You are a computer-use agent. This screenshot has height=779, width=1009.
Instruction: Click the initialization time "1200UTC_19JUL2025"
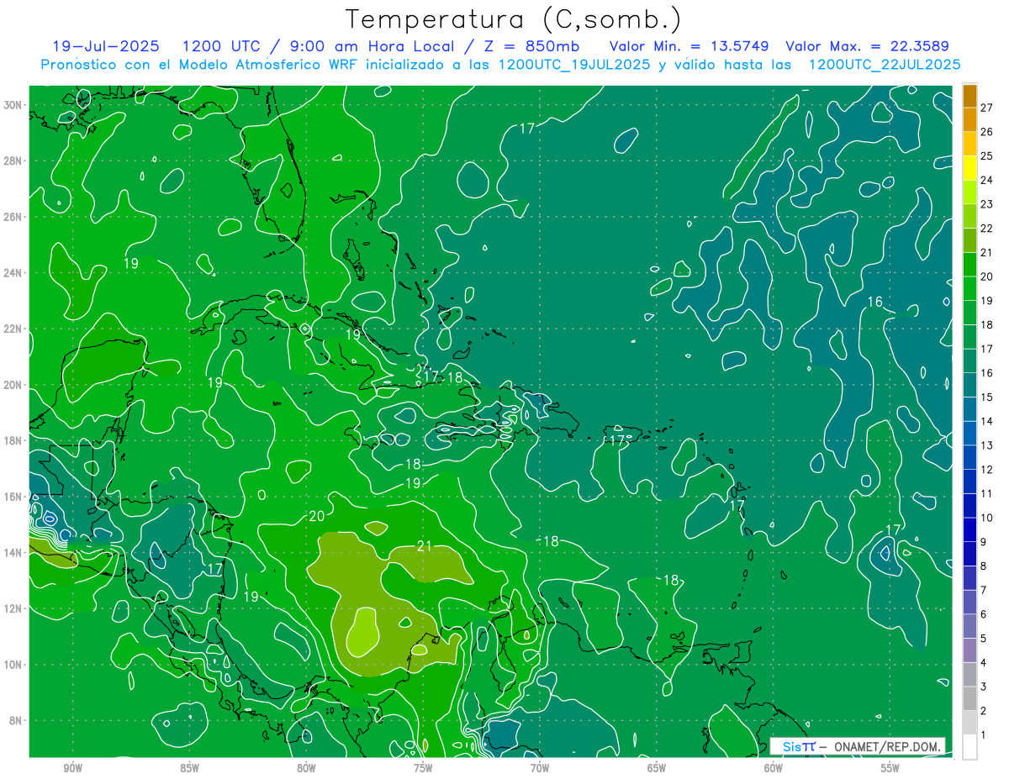(574, 64)
